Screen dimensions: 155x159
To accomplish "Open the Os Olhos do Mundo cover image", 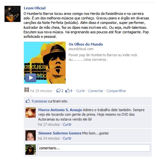I will point(45,63).
